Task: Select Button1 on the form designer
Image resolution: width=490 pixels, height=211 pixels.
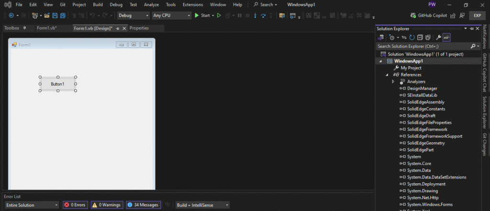Action: pyautogui.click(x=57, y=84)
